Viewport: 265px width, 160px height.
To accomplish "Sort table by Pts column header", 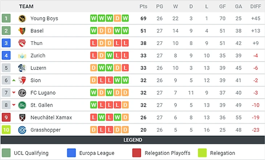I will [143, 6].
